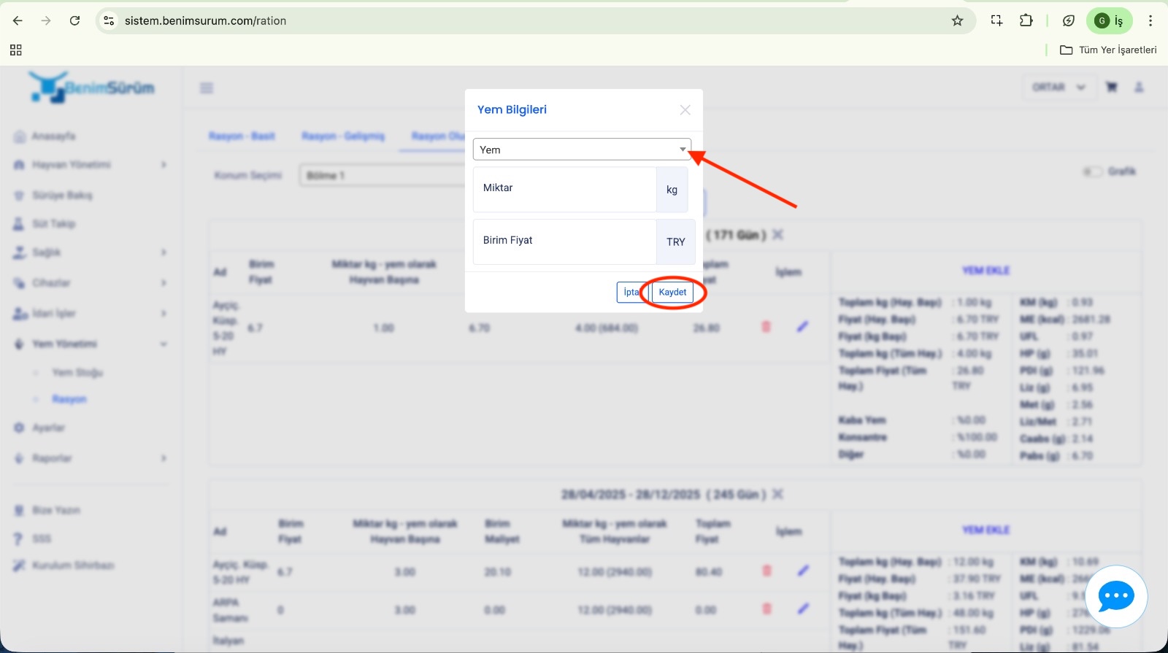
Task: Edit the feed row in 171 Gün table
Action: (x=803, y=327)
